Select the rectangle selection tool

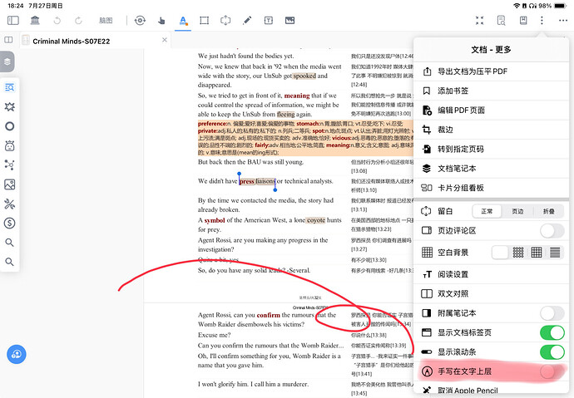(x=205, y=21)
